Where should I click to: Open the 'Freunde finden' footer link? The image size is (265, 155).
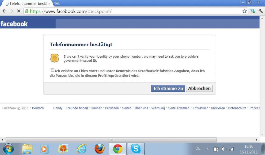pyautogui.click(x=77, y=108)
